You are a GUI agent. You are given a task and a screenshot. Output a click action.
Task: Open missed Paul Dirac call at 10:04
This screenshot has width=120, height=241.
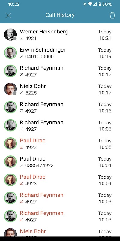60,180
